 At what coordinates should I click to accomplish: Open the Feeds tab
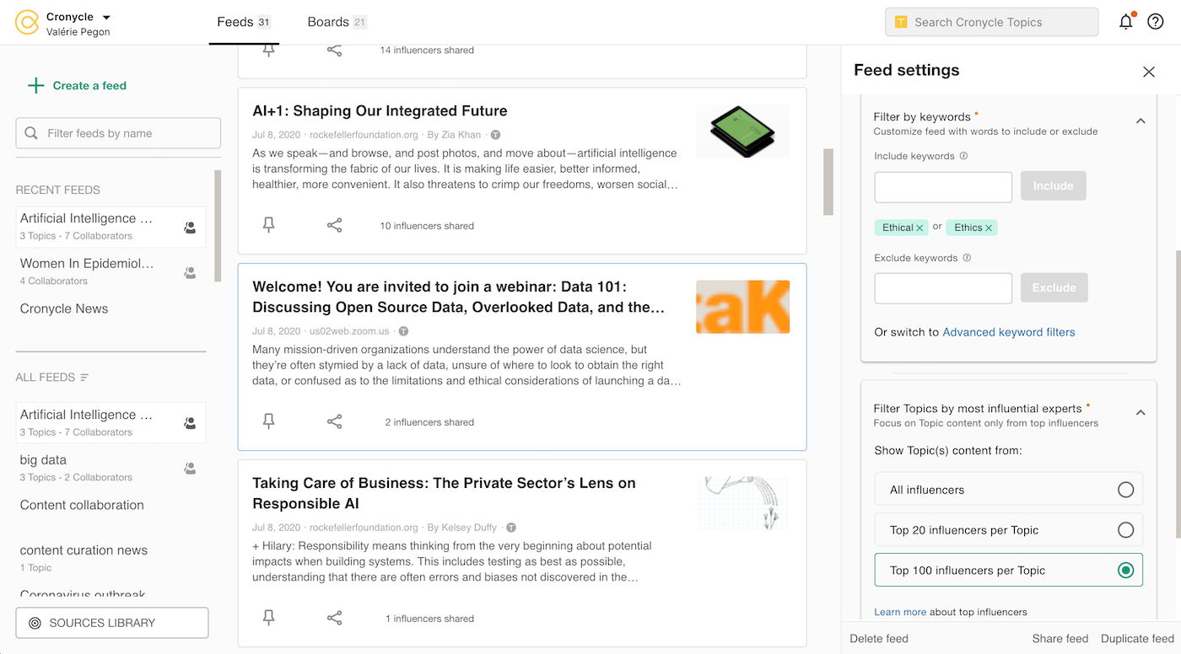point(235,22)
